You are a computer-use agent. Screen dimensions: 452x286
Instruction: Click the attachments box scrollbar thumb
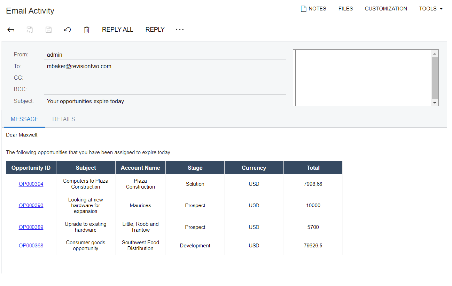point(435,78)
